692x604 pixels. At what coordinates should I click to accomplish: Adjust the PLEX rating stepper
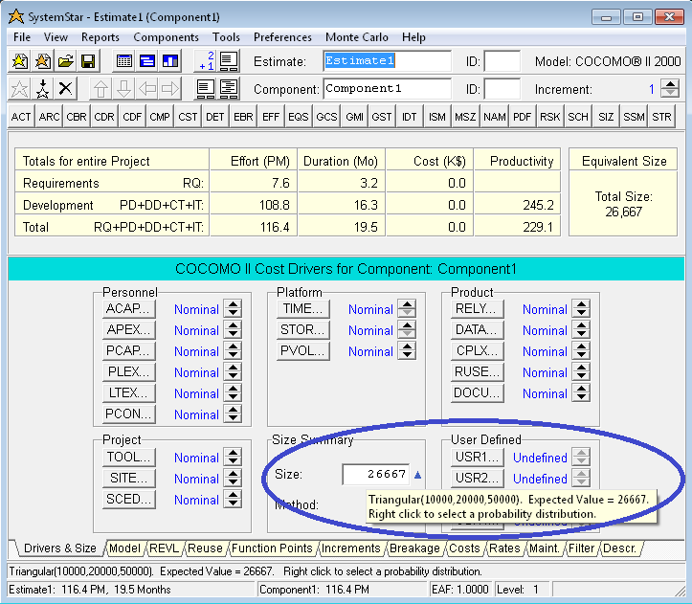pyautogui.click(x=233, y=371)
